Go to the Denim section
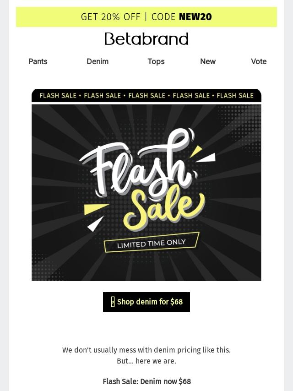Screen dimensions: 293x391 point(98,61)
